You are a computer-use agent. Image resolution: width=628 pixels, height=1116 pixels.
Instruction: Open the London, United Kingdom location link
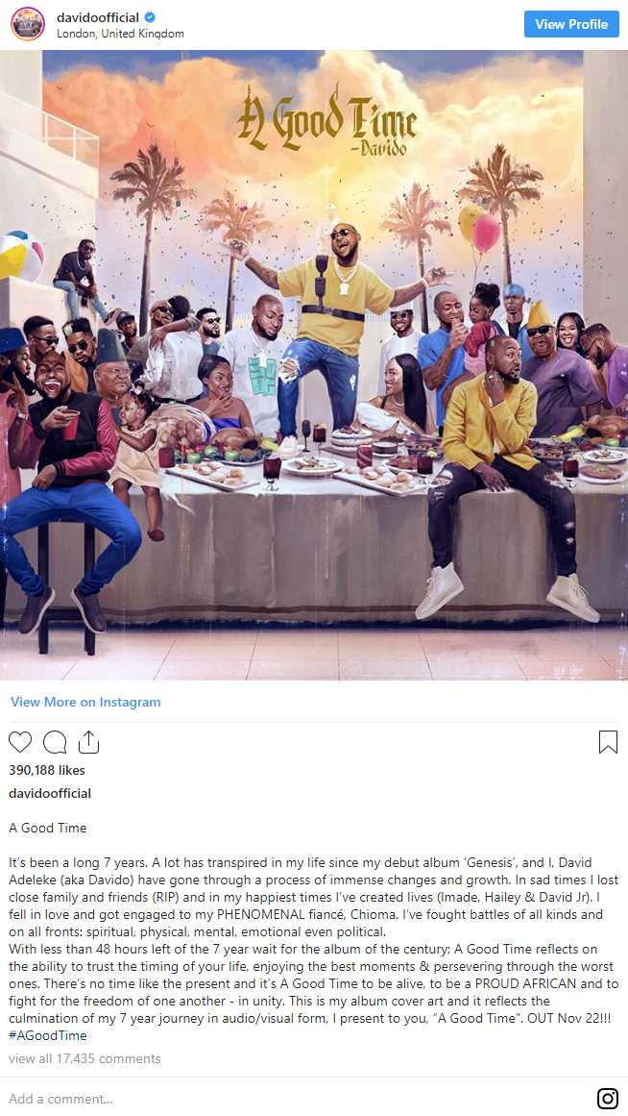pos(120,34)
